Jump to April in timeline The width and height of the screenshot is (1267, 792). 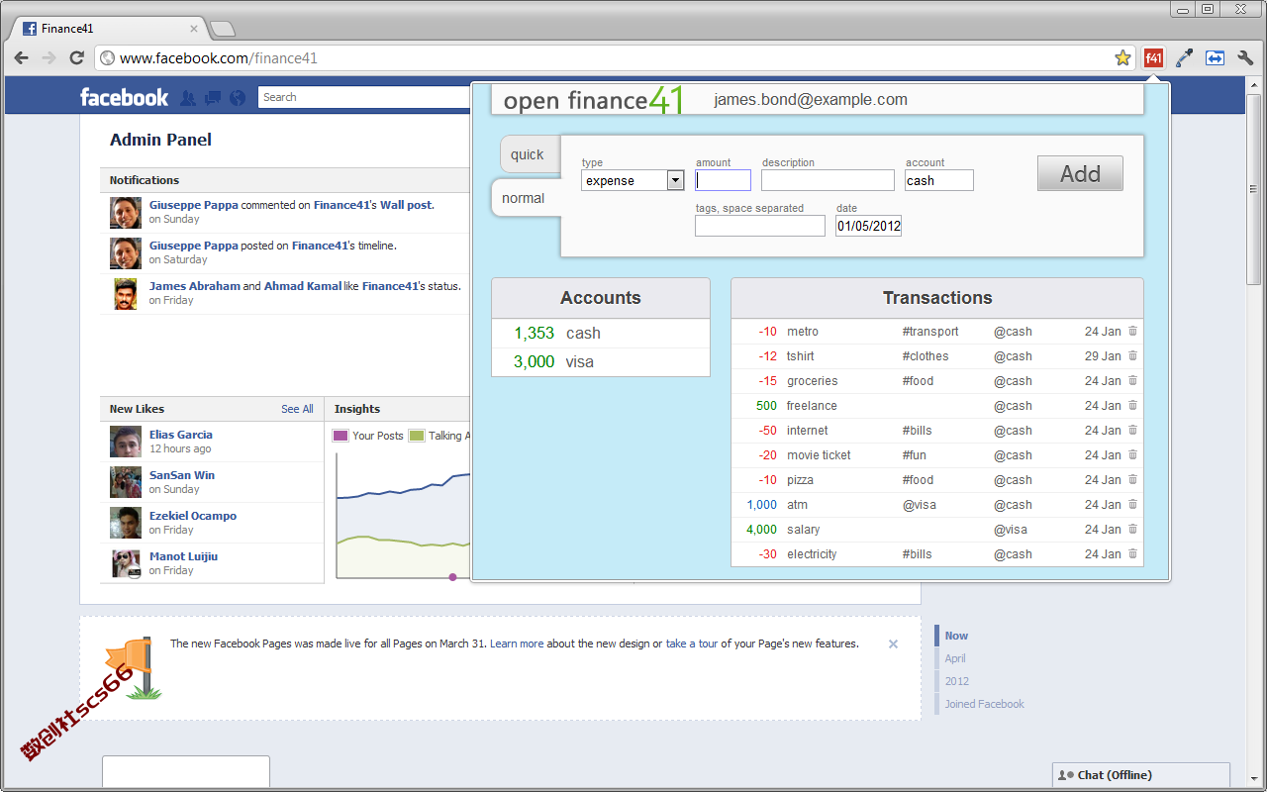[955, 658]
